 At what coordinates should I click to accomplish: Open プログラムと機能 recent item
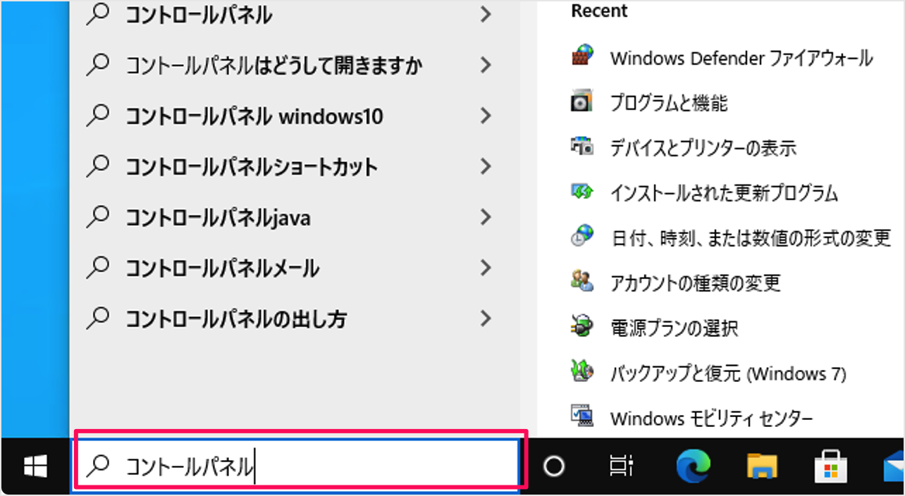[669, 103]
